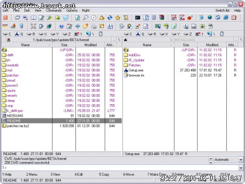Click the skull and crossbones icon
Screen dimensions: 245x184
[x=33, y=26]
